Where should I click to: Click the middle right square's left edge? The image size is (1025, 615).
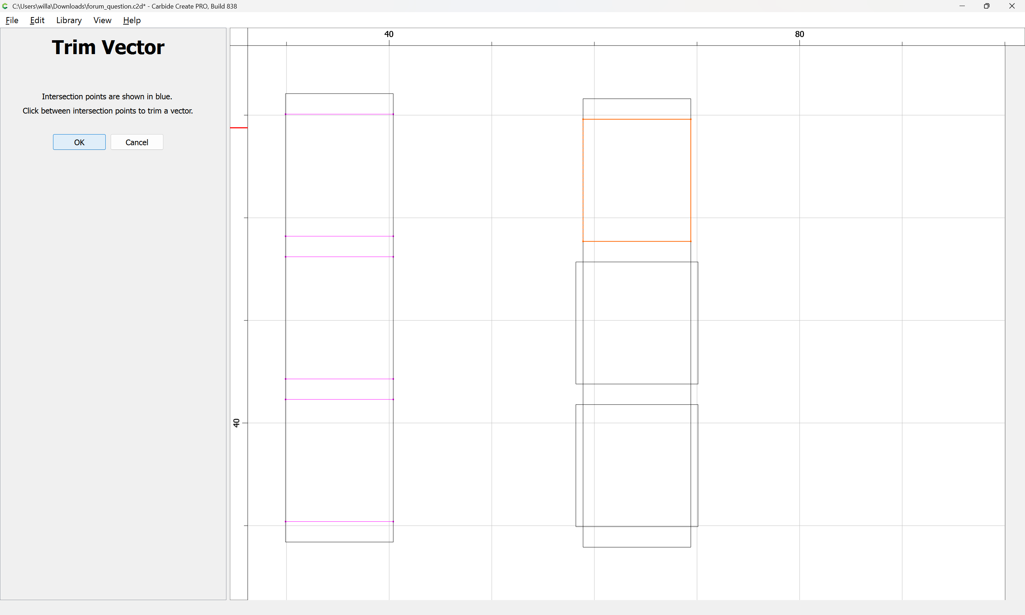pyautogui.click(x=576, y=323)
